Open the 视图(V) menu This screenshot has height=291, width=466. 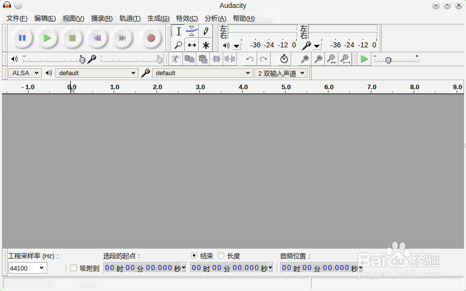pyautogui.click(x=73, y=18)
